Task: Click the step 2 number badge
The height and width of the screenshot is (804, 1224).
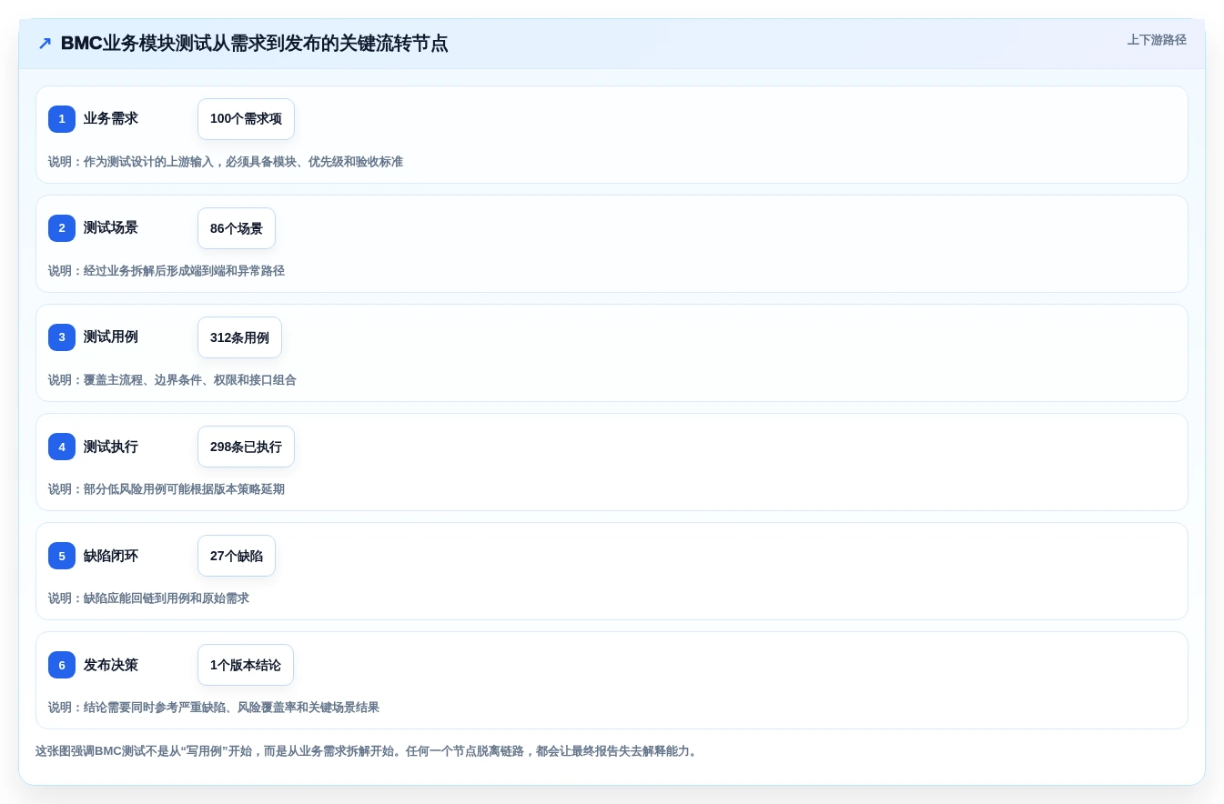Action: point(62,228)
